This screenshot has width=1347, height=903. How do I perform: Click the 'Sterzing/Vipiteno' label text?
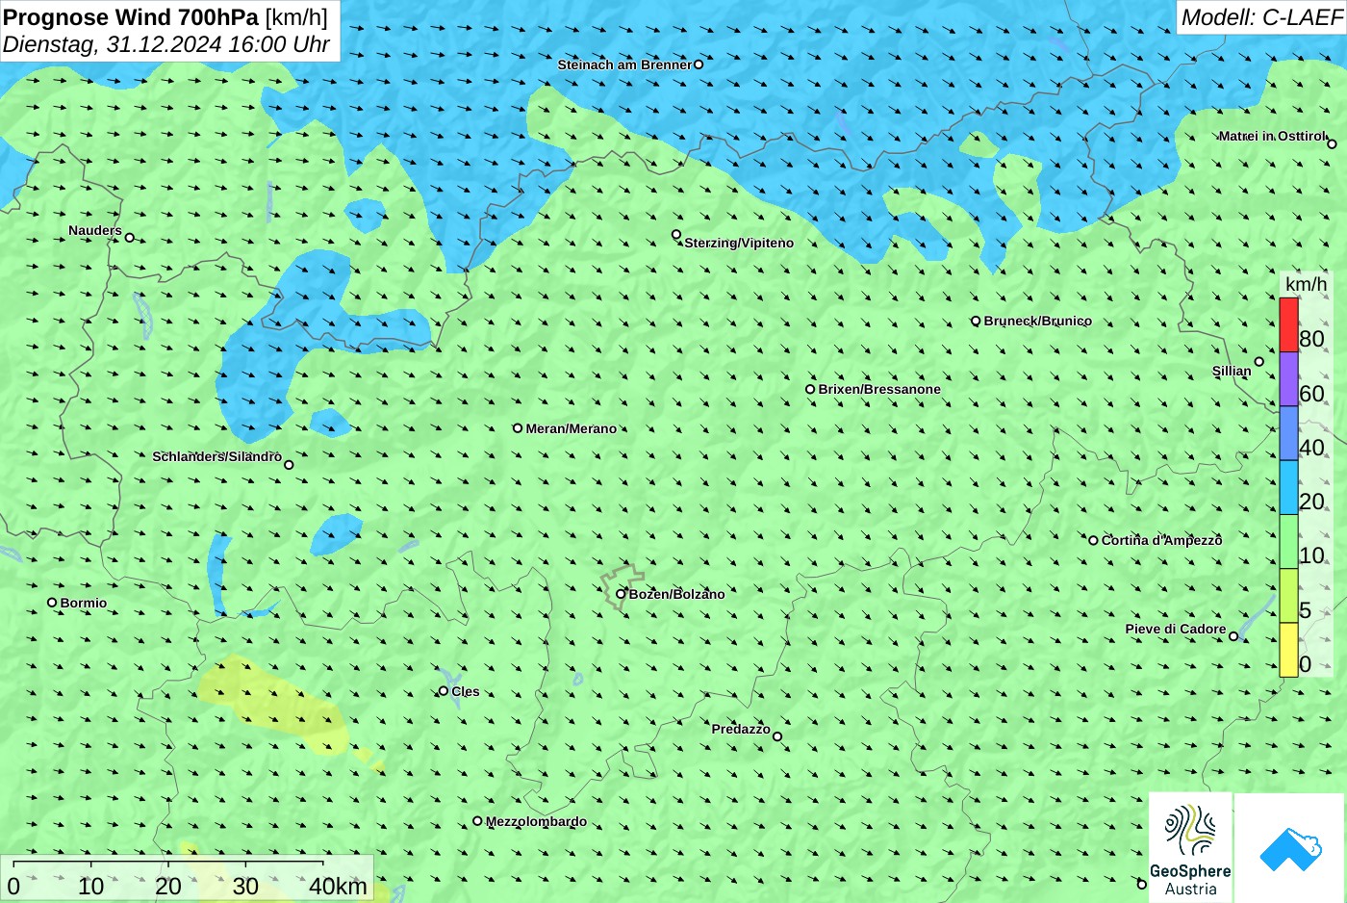pos(739,243)
